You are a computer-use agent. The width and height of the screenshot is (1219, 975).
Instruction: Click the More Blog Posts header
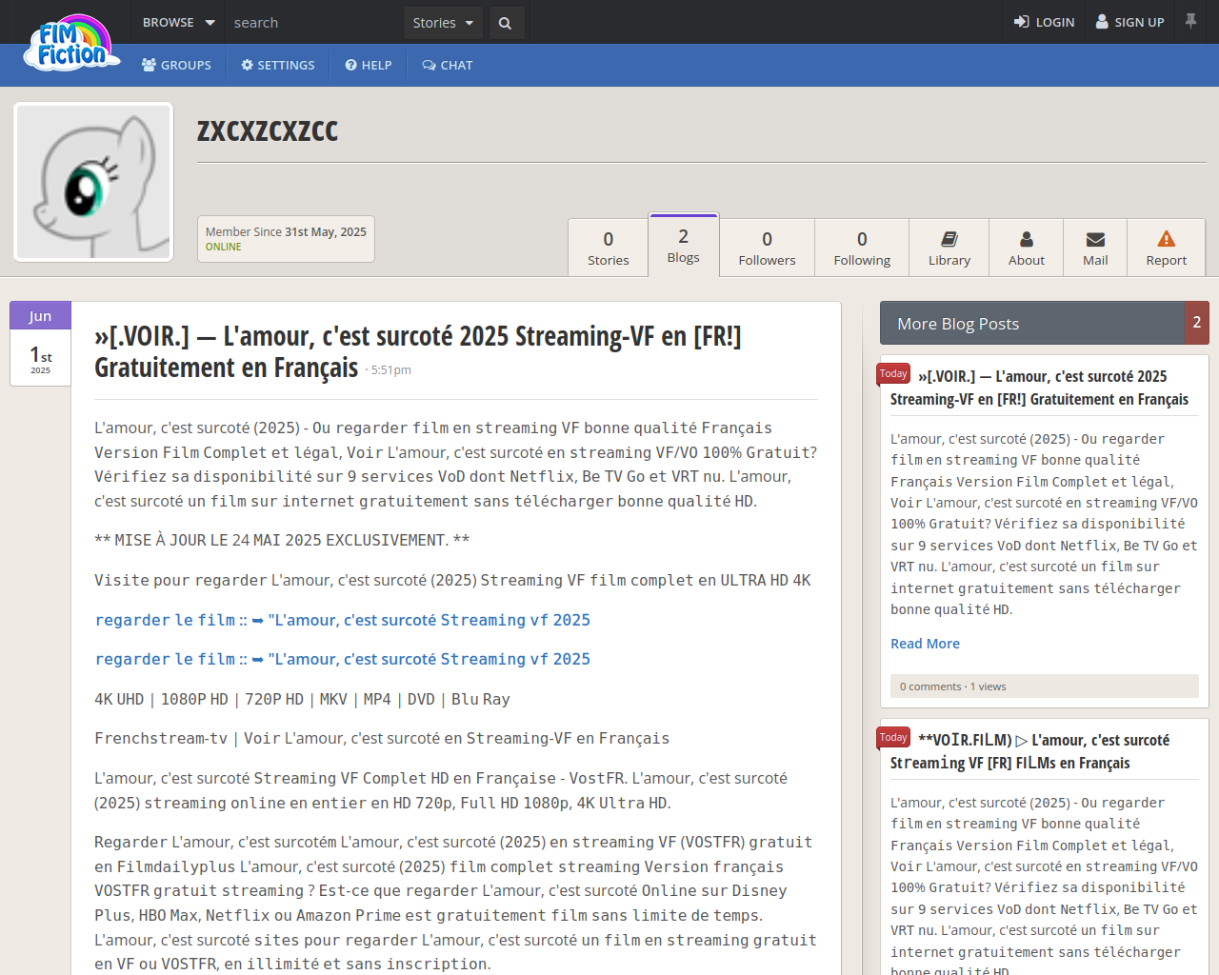(1032, 323)
